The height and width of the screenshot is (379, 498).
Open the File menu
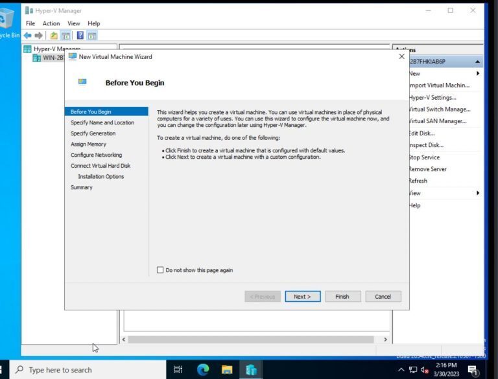pyautogui.click(x=30, y=23)
